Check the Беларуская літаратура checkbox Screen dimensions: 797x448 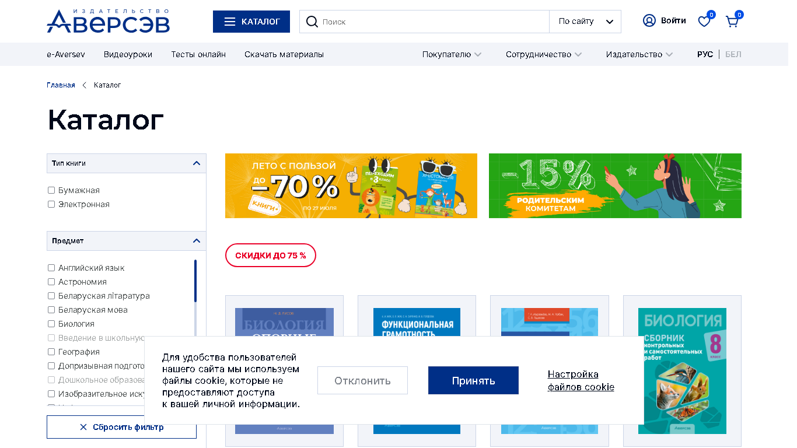51,296
